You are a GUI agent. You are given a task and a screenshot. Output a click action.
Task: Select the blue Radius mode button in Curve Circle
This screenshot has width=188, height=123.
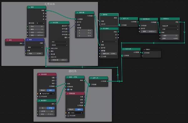[51, 108]
